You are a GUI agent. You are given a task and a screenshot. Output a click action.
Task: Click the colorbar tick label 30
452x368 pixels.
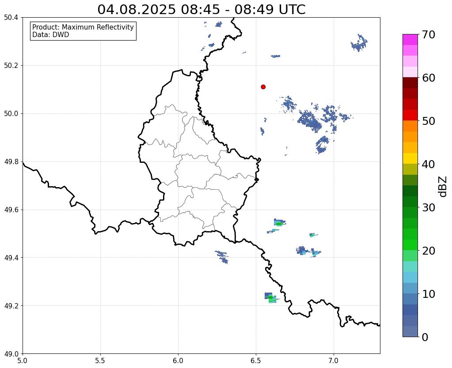pyautogui.click(x=429, y=207)
